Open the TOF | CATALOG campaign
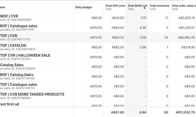The image size is (196, 117). click(13, 46)
